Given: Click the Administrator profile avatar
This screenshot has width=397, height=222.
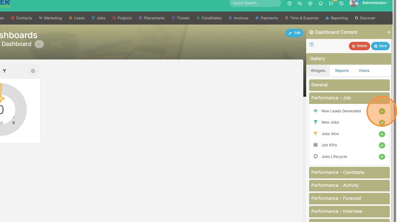Looking at the screenshot, I should 354,3.
